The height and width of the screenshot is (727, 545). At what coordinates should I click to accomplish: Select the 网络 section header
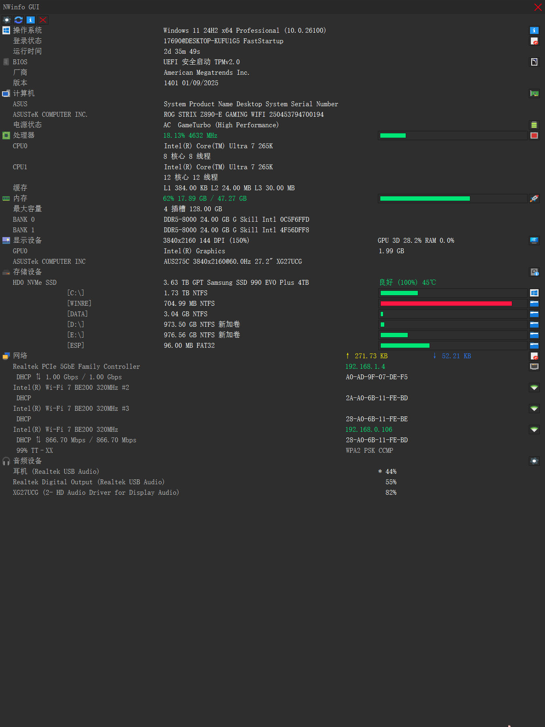coord(20,356)
